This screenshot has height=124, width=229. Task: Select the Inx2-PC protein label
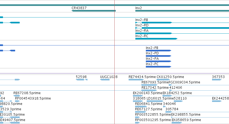152,64
